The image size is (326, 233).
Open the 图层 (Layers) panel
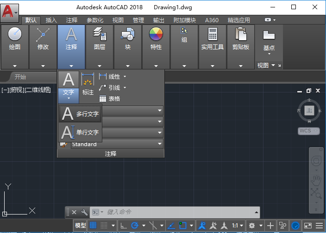pyautogui.click(x=100, y=47)
